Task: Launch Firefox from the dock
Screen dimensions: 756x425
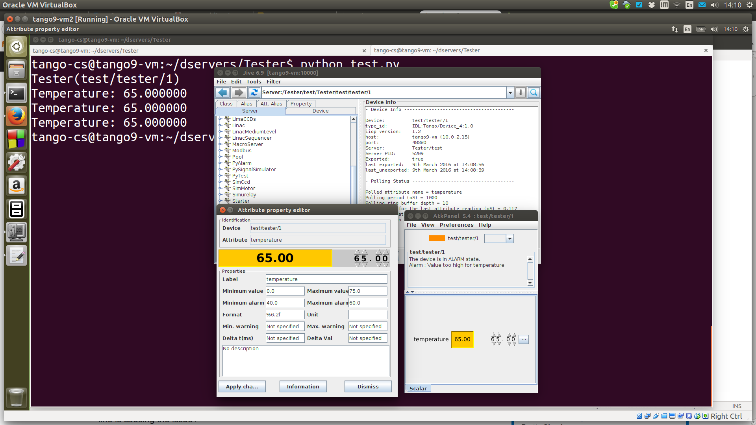Action: coord(17,116)
